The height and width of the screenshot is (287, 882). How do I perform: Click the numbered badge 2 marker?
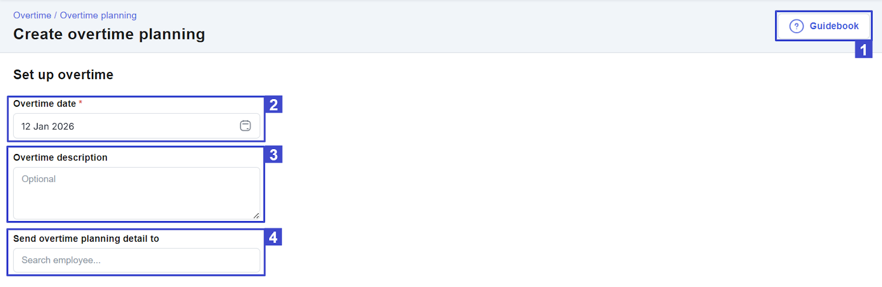coord(273,104)
